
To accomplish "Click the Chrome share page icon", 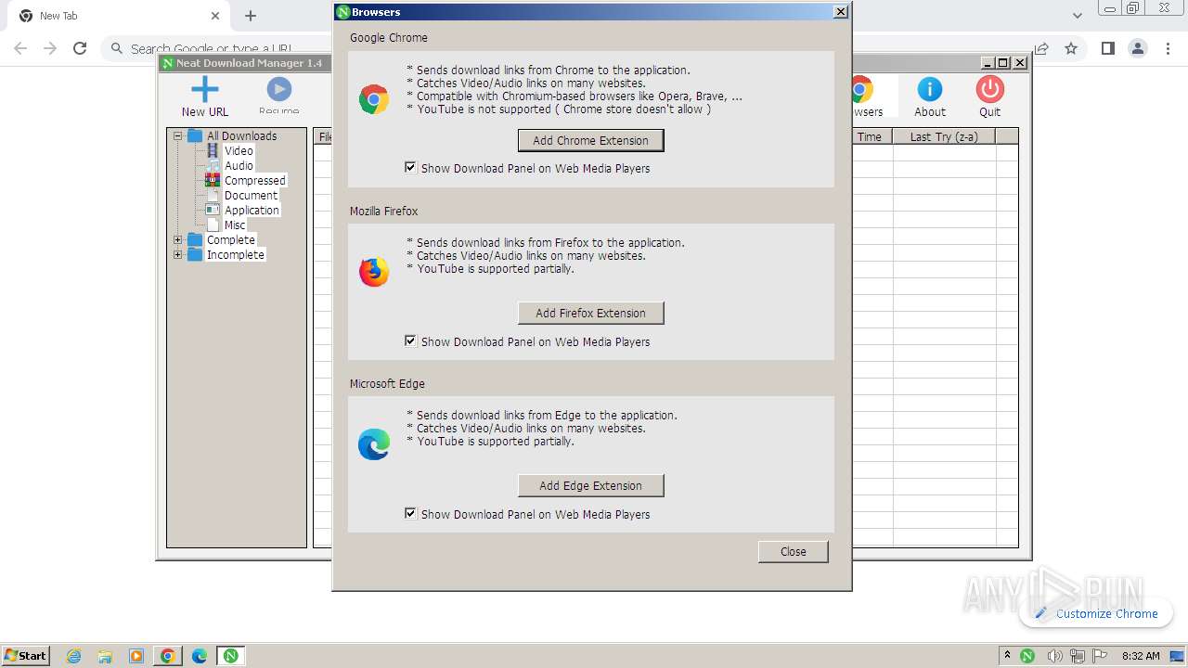I will click(x=1041, y=48).
